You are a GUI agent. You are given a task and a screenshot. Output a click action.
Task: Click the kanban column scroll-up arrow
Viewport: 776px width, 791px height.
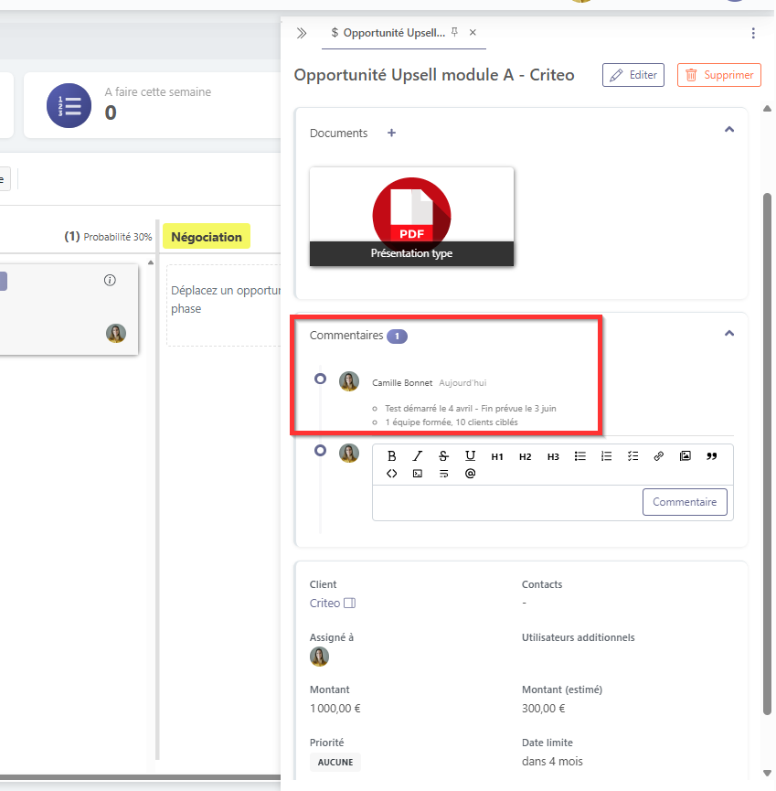click(151, 262)
